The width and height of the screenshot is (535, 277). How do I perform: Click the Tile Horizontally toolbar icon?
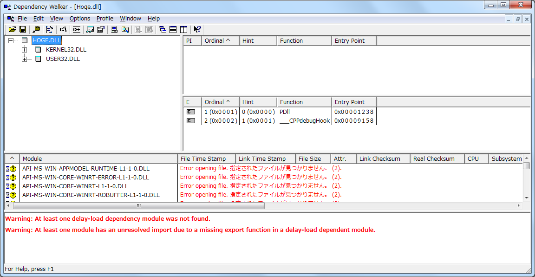point(173,29)
